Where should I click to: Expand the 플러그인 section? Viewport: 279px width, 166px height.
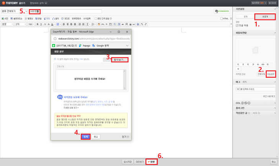pos(275,108)
